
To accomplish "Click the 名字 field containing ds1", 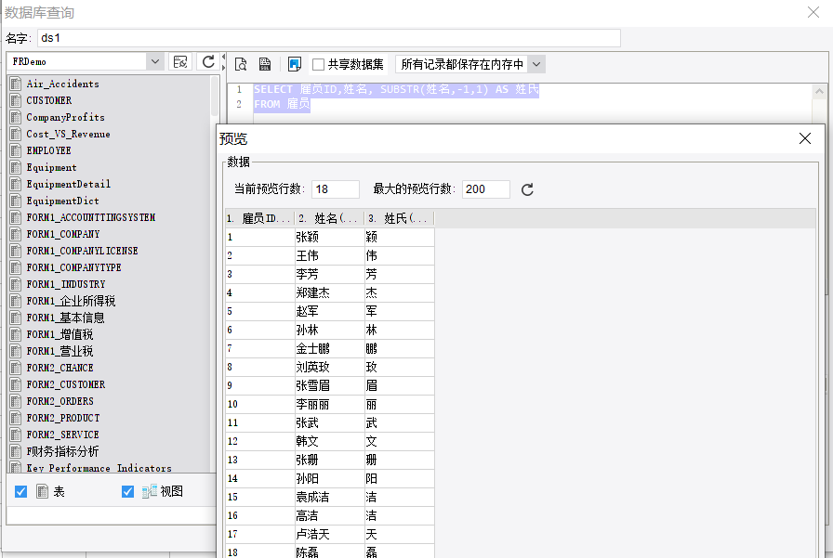I will click(328, 38).
